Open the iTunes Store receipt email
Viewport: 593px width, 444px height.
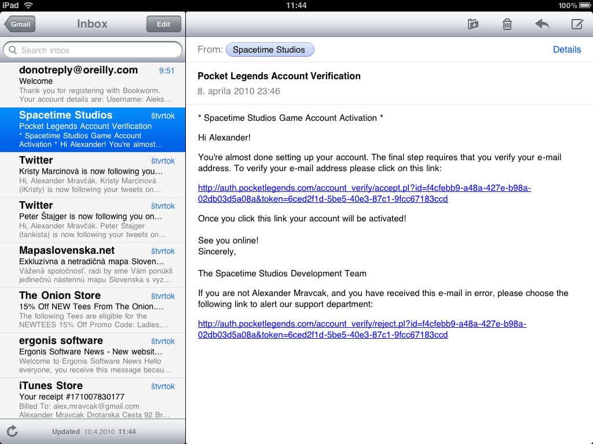(93, 398)
